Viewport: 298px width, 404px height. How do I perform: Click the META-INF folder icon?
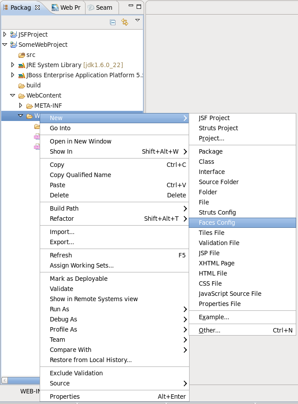pyautogui.click(x=30, y=106)
